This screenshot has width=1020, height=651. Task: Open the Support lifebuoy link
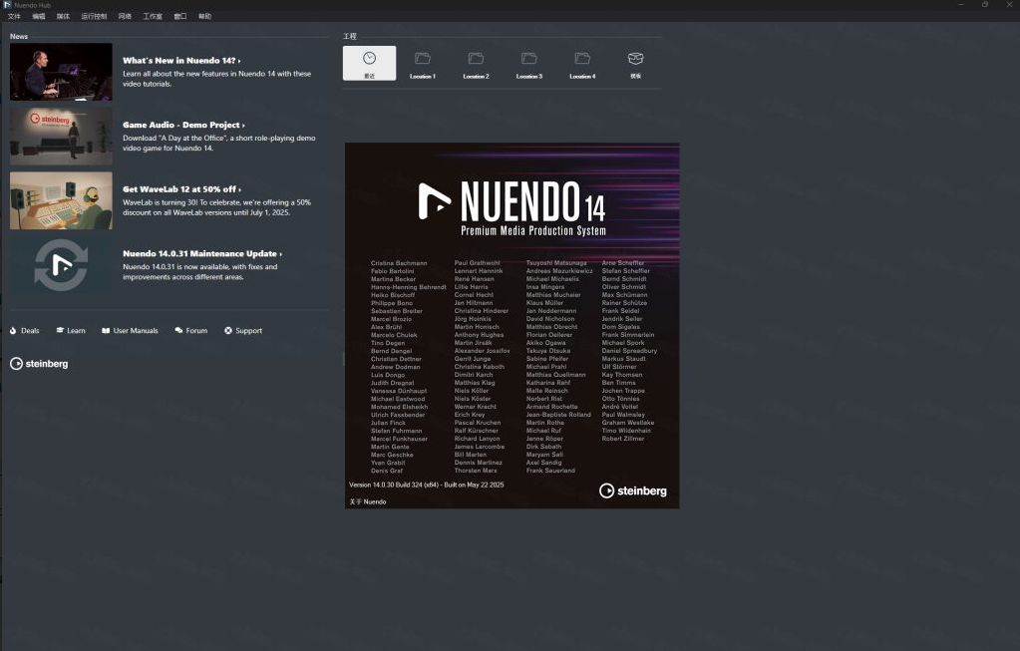point(243,330)
